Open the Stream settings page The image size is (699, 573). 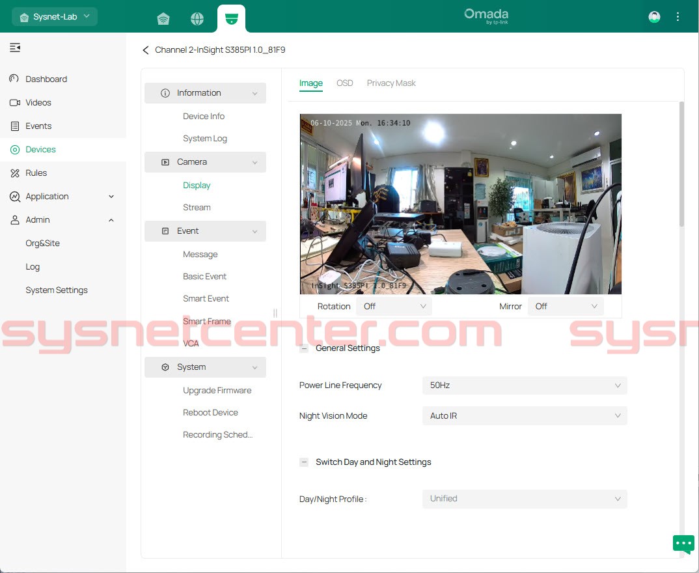[197, 208]
